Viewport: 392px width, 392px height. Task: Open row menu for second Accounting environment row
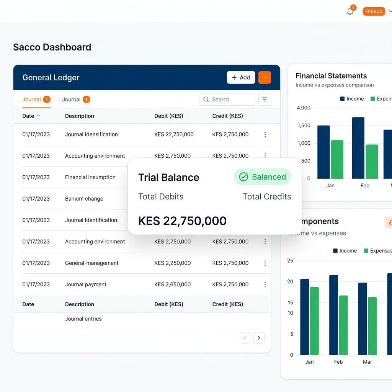coord(265,242)
